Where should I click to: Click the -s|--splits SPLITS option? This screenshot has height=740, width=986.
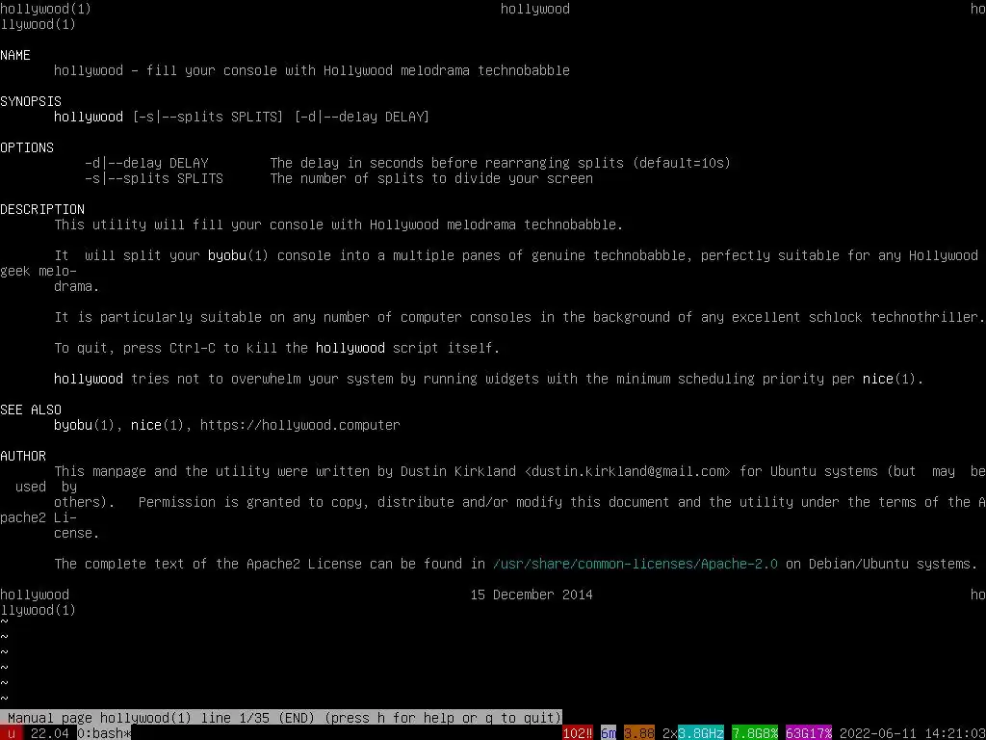click(154, 178)
